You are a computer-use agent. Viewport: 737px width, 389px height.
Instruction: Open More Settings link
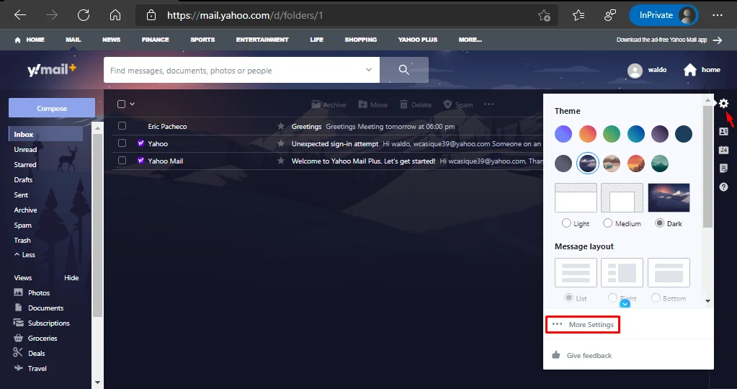[591, 325]
